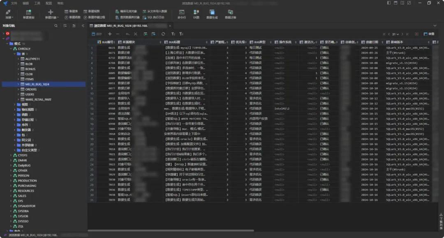444x238 pixels.
Task: Expand the CTISYS schema node
Action: 12,155
